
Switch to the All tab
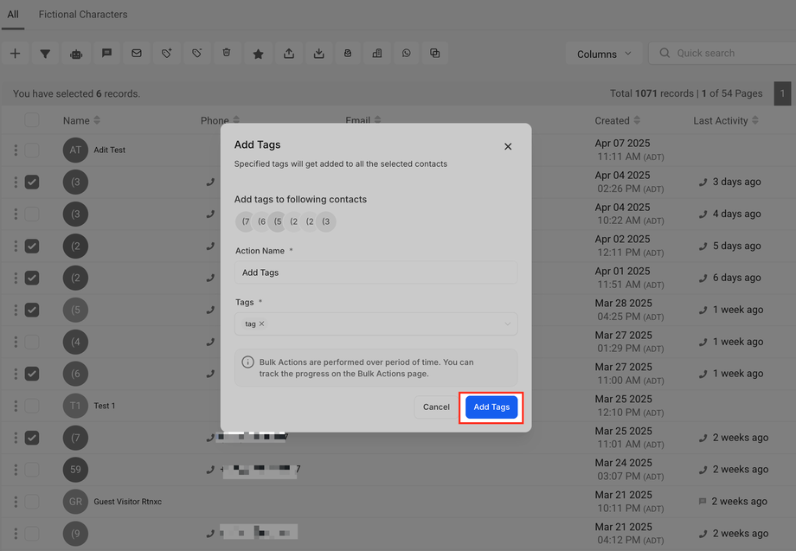click(13, 14)
